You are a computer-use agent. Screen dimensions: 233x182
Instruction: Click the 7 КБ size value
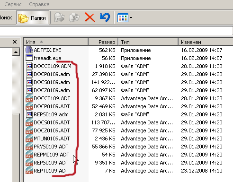point(110,171)
